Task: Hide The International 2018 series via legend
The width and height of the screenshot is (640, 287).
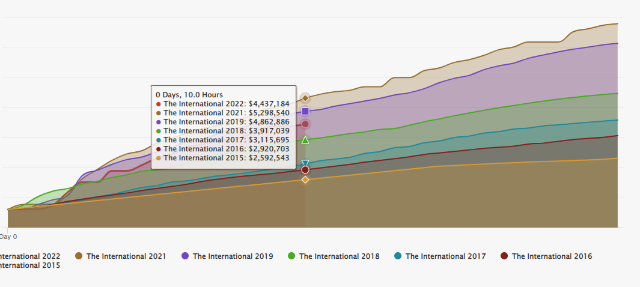Action: pos(334,256)
